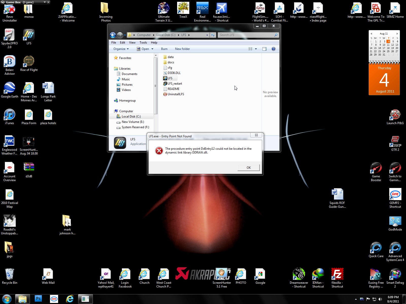This screenshot has width=406, height=304.
Task: Select the UninstallLFS application
Action: [x=174, y=94]
